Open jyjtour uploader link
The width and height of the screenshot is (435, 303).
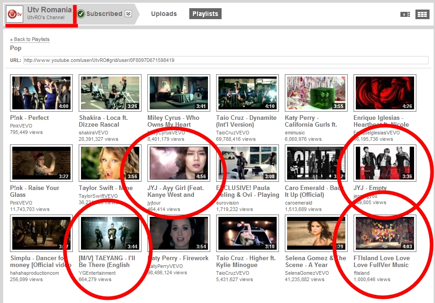[x=154, y=203]
